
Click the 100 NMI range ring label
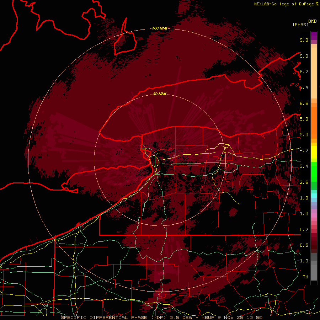160,28
